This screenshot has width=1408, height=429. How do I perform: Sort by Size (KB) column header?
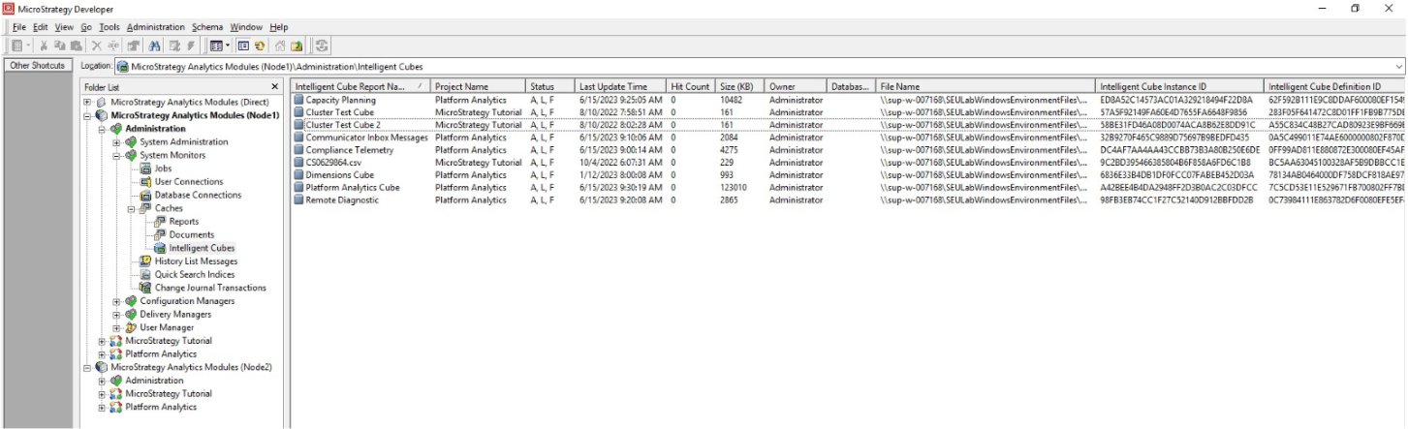740,86
